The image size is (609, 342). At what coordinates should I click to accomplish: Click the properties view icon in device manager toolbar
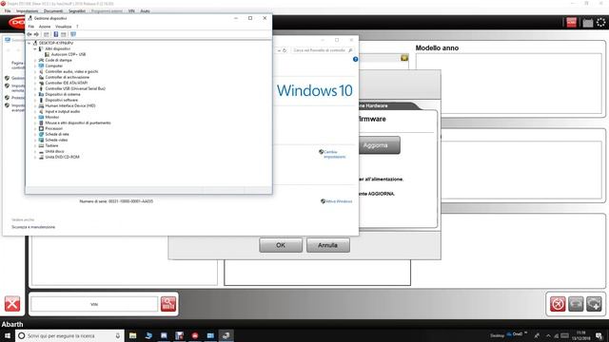47,34
